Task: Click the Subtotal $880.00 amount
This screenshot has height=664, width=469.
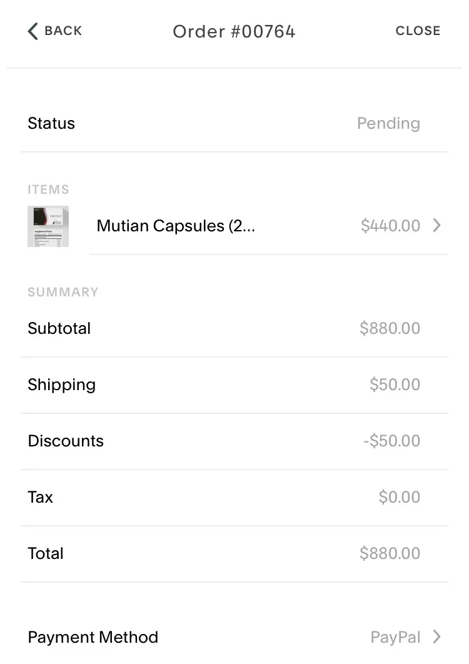Action: pyautogui.click(x=390, y=328)
